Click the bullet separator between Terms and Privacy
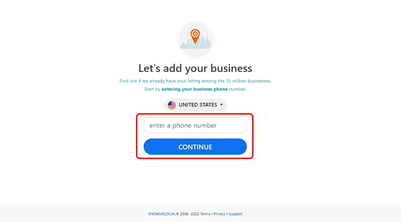 (x=212, y=214)
